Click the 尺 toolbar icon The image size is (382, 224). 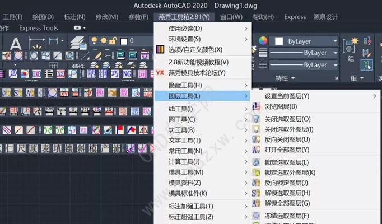(21, 148)
